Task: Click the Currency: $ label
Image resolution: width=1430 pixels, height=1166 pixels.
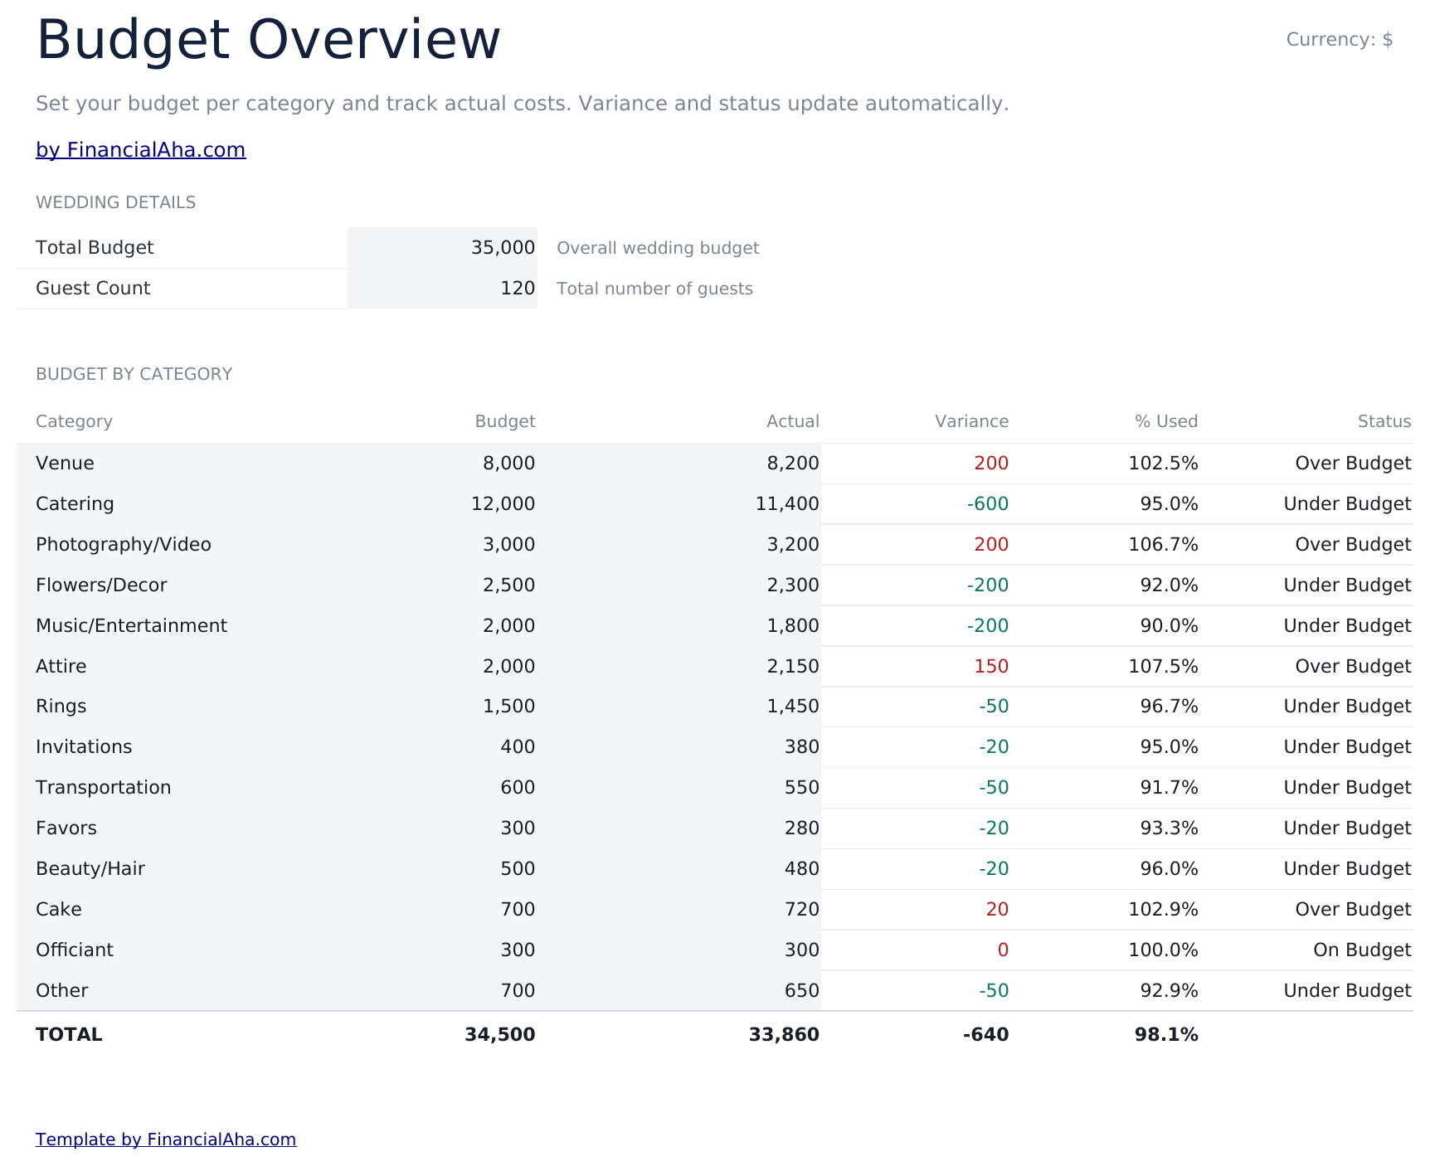Action: coord(1340,40)
